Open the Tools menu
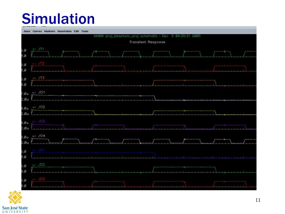 pos(85,31)
